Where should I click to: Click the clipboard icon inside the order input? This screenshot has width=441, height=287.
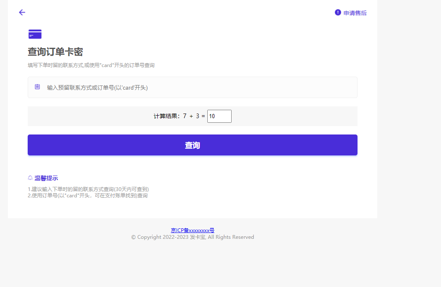pos(37,87)
